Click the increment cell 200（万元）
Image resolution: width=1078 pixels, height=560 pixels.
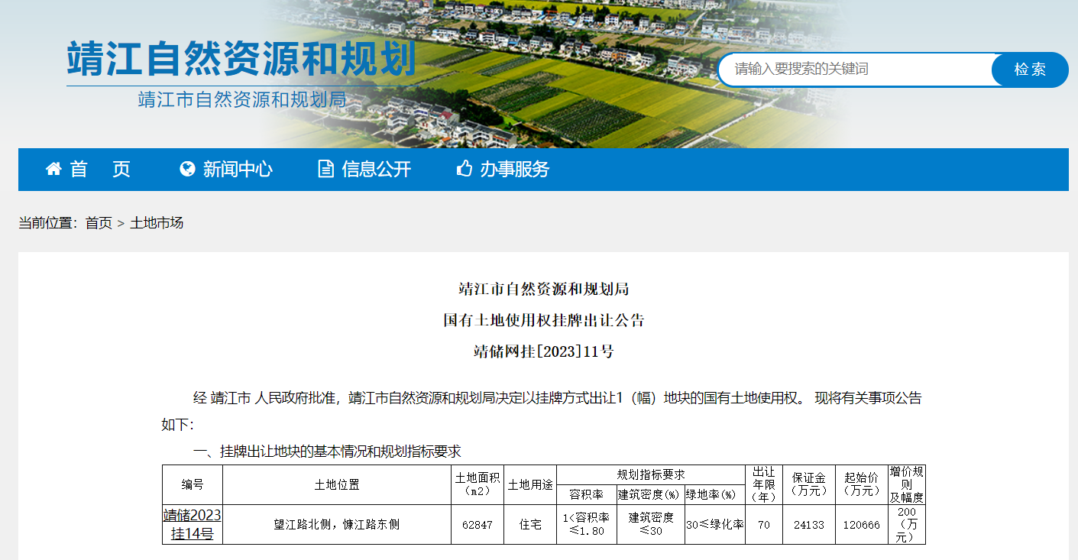[x=906, y=525]
